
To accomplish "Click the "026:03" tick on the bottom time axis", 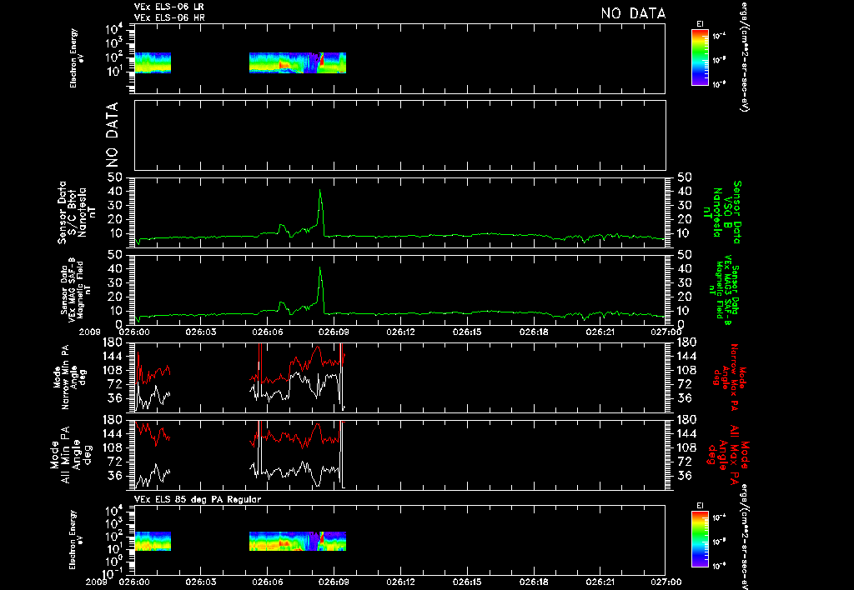I will point(201,582).
